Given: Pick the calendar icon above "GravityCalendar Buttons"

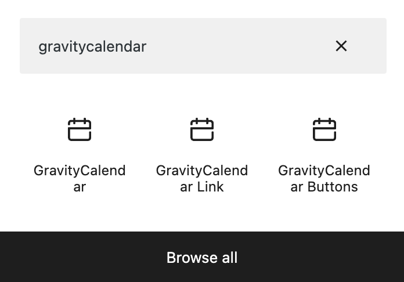Looking at the screenshot, I should point(324,129).
